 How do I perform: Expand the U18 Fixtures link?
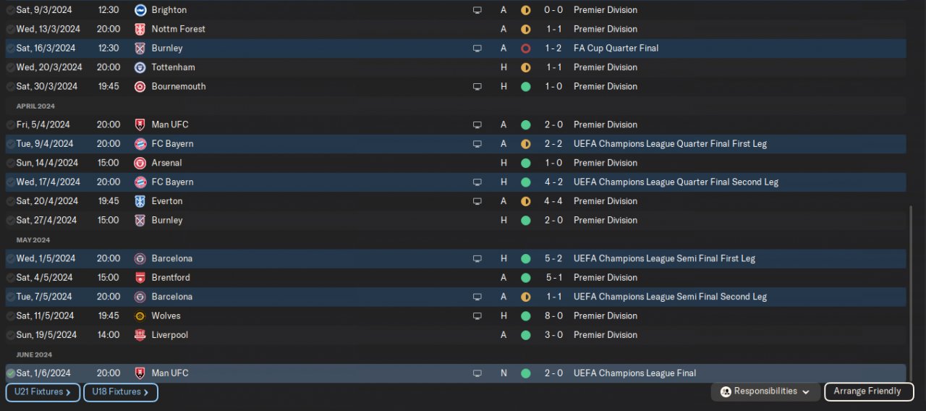pos(120,392)
